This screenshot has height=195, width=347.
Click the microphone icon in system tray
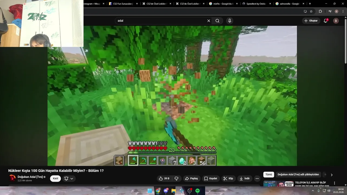tap(319, 191)
